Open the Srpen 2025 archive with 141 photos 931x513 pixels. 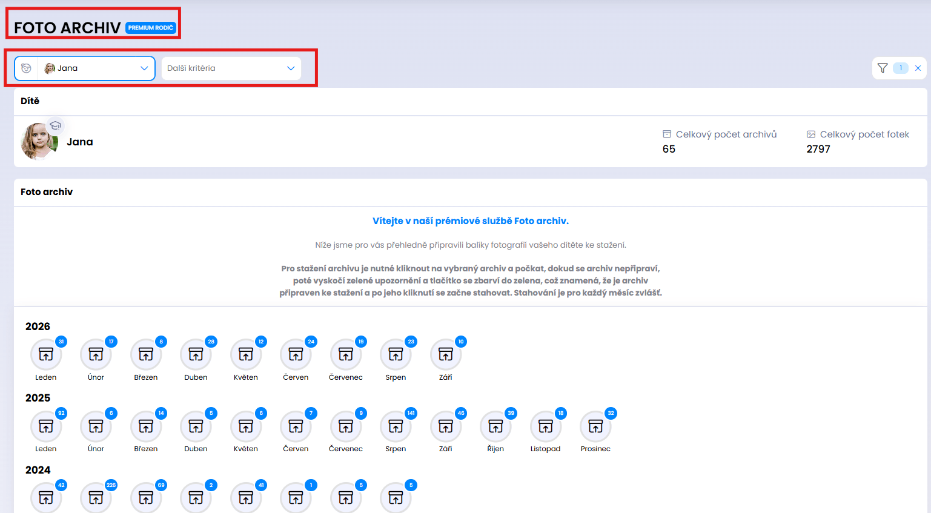[396, 426]
